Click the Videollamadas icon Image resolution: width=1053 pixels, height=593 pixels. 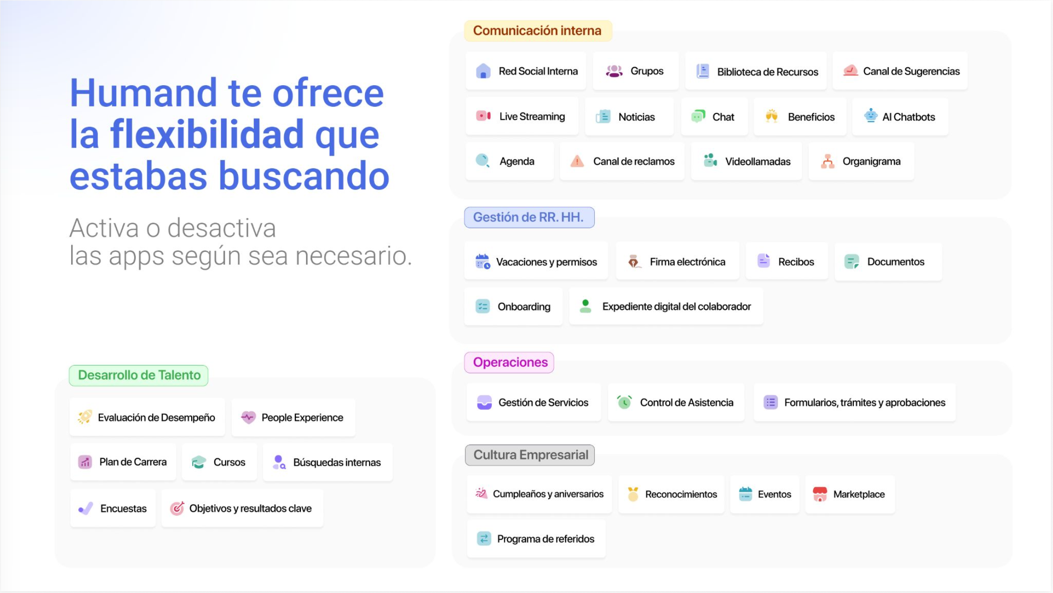click(710, 160)
